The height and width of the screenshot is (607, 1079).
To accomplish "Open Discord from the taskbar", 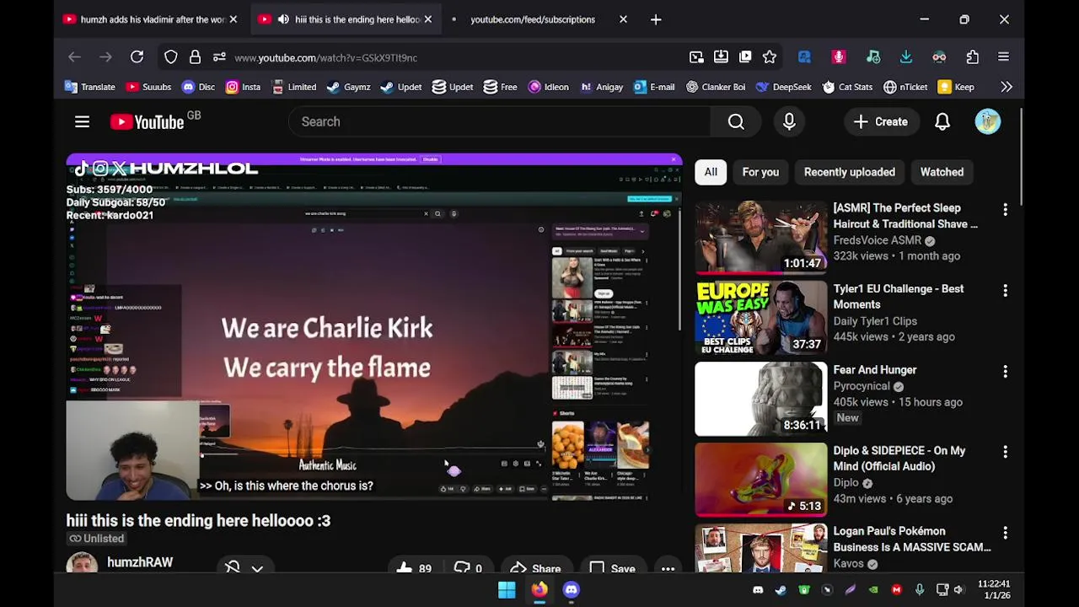I will click(x=572, y=590).
